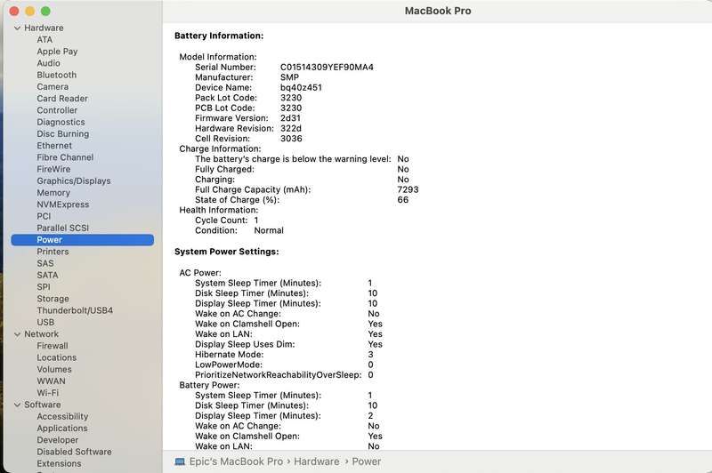Click device name bq40z451

pyautogui.click(x=301, y=88)
